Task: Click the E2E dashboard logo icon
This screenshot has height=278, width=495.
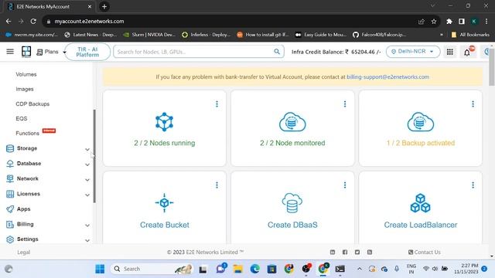Action: [26, 52]
